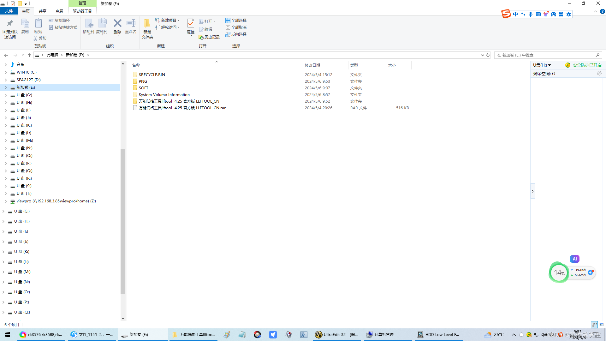The height and width of the screenshot is (341, 606).
Task: Open the U盘(H:) drive dropdown
Action: click(x=542, y=65)
